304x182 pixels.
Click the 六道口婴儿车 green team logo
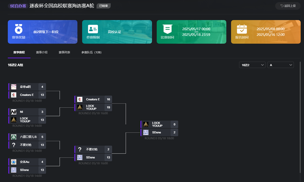(x=14, y=137)
